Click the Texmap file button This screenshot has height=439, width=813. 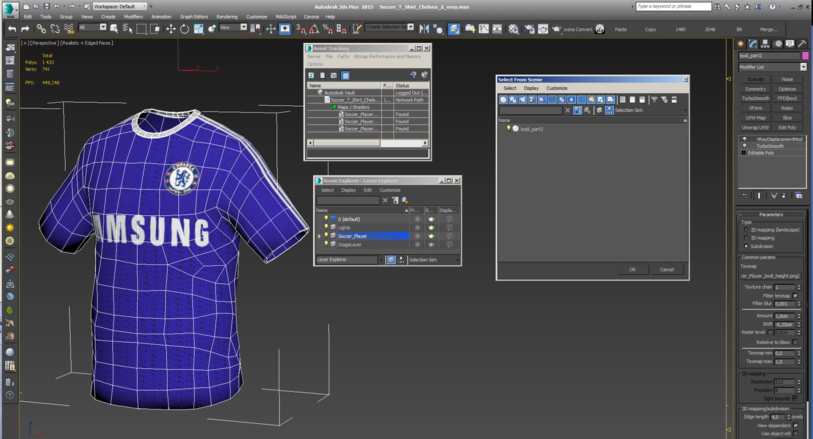(x=771, y=276)
